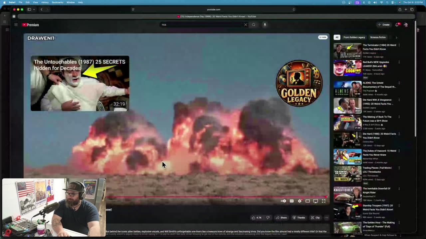Reload the youtube.com page
The height and width of the screenshot is (239, 426).
pos(294,9)
